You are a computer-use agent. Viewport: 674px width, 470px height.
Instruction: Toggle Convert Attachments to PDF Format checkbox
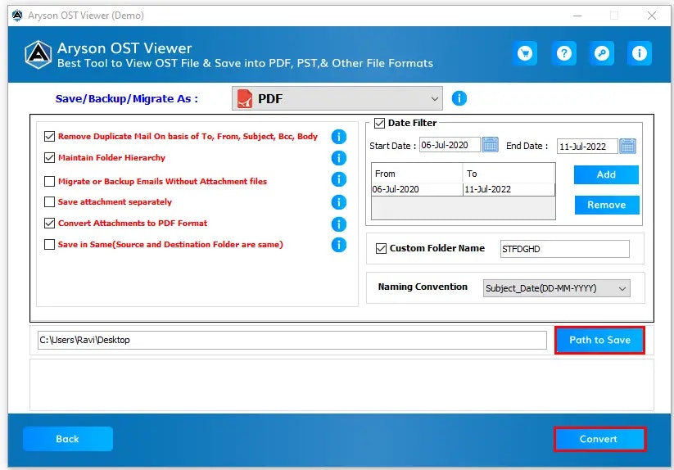[49, 224]
